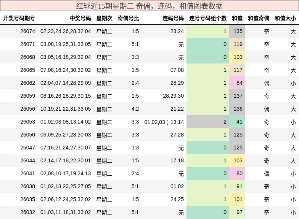Click sum value 91
The image size is (299, 219).
(240, 186)
